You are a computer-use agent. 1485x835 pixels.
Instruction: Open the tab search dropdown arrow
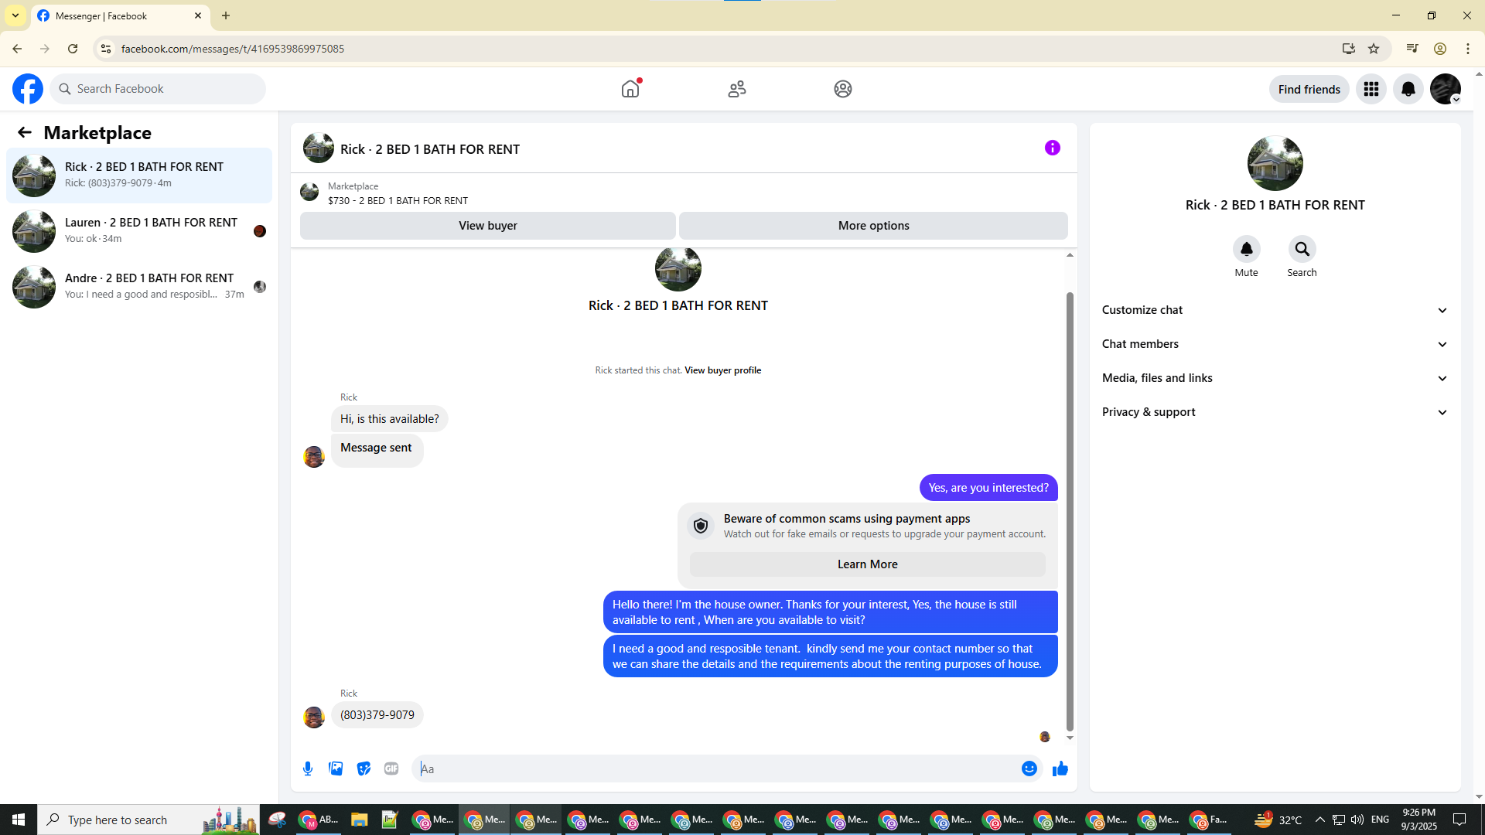tap(15, 15)
